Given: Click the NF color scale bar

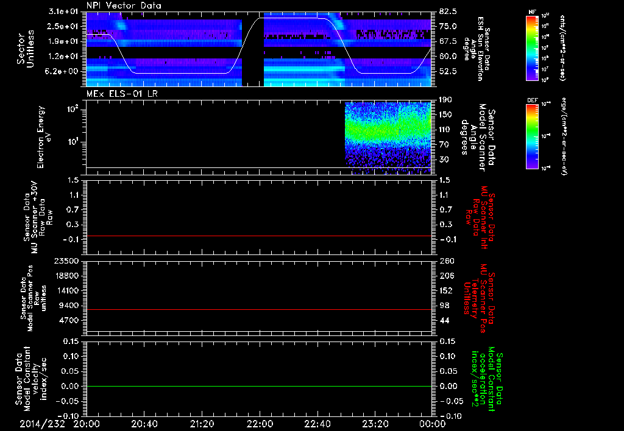Looking at the screenshot, I should point(531,48).
